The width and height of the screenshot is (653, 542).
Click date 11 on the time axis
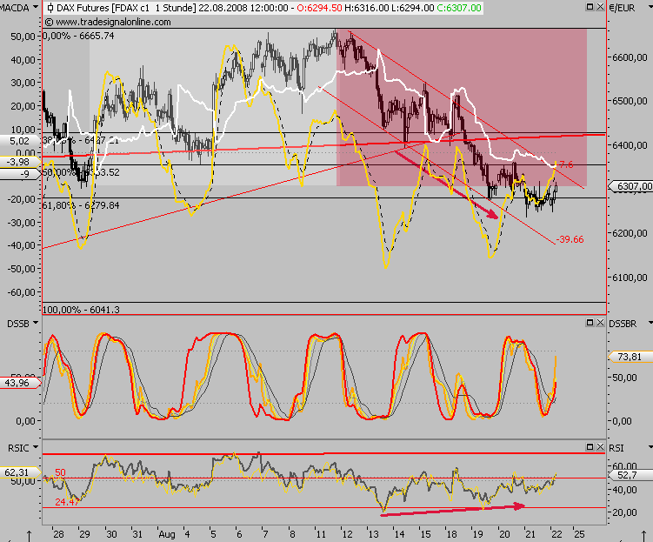tap(320, 534)
